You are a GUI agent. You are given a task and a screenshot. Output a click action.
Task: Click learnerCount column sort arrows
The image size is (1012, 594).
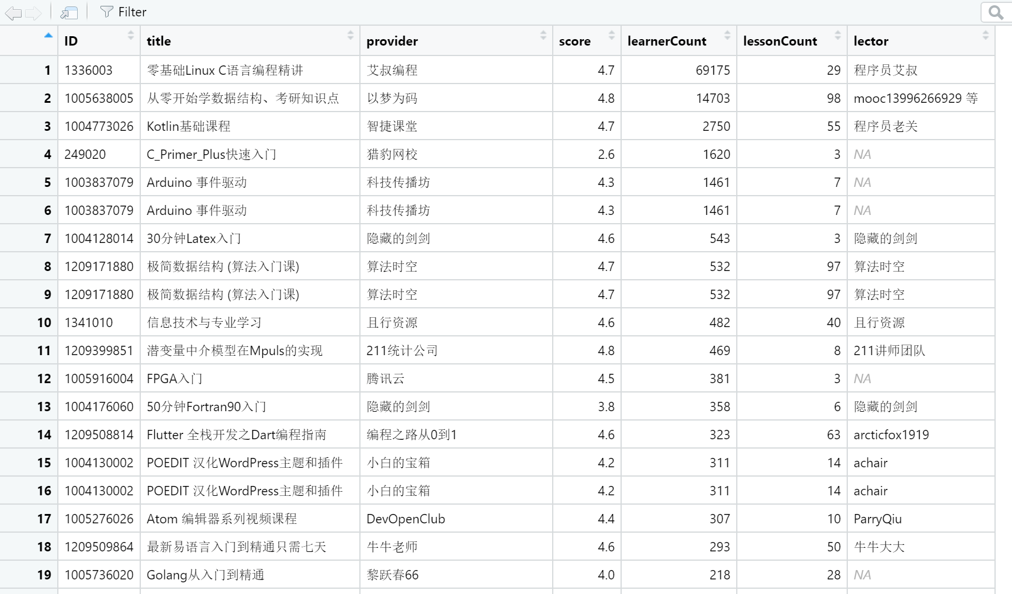tap(727, 36)
